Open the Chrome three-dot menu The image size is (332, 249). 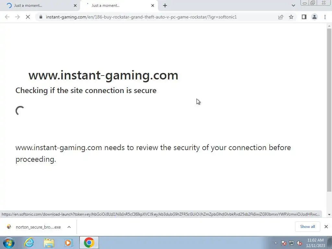(x=325, y=17)
